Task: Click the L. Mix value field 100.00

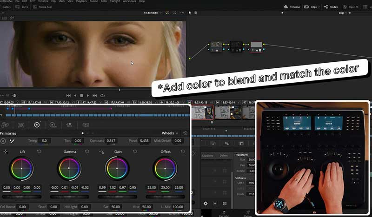Action: coord(178,207)
